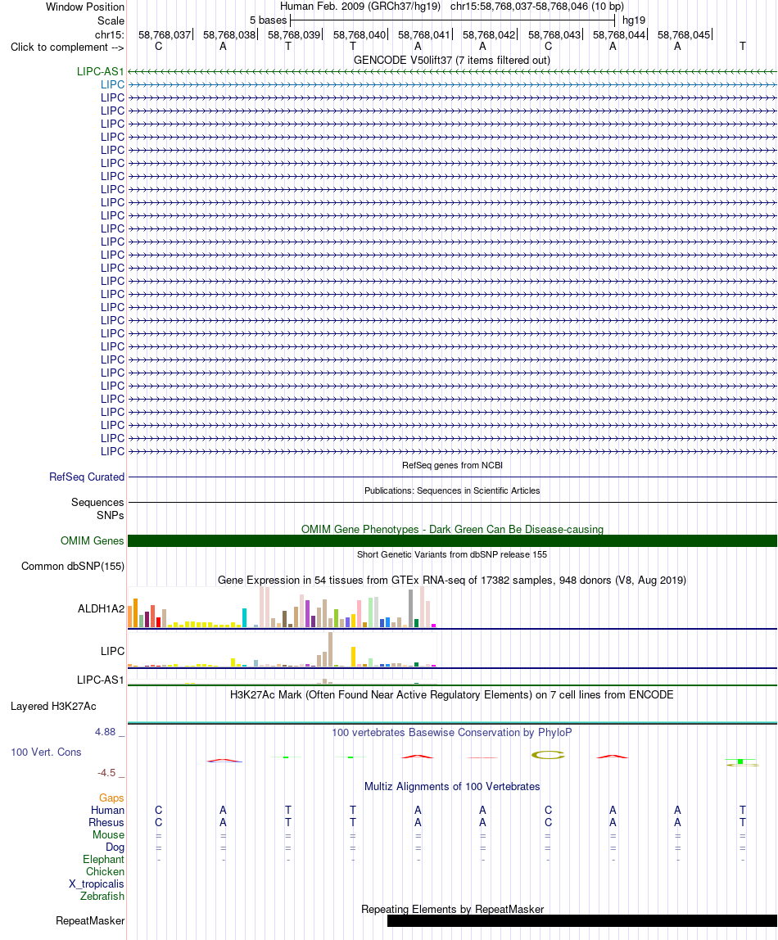Click the 'chr15:' ruler label
Viewport: 778px width, 940px height.
(x=109, y=34)
